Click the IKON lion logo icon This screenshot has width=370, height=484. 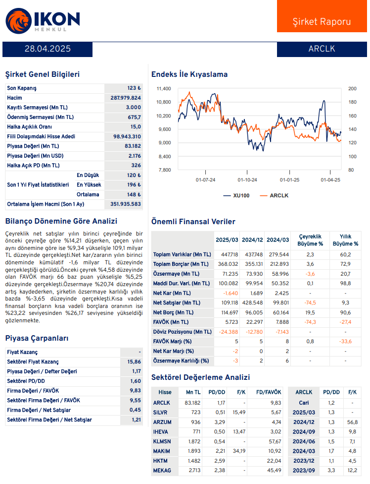tap(17, 21)
